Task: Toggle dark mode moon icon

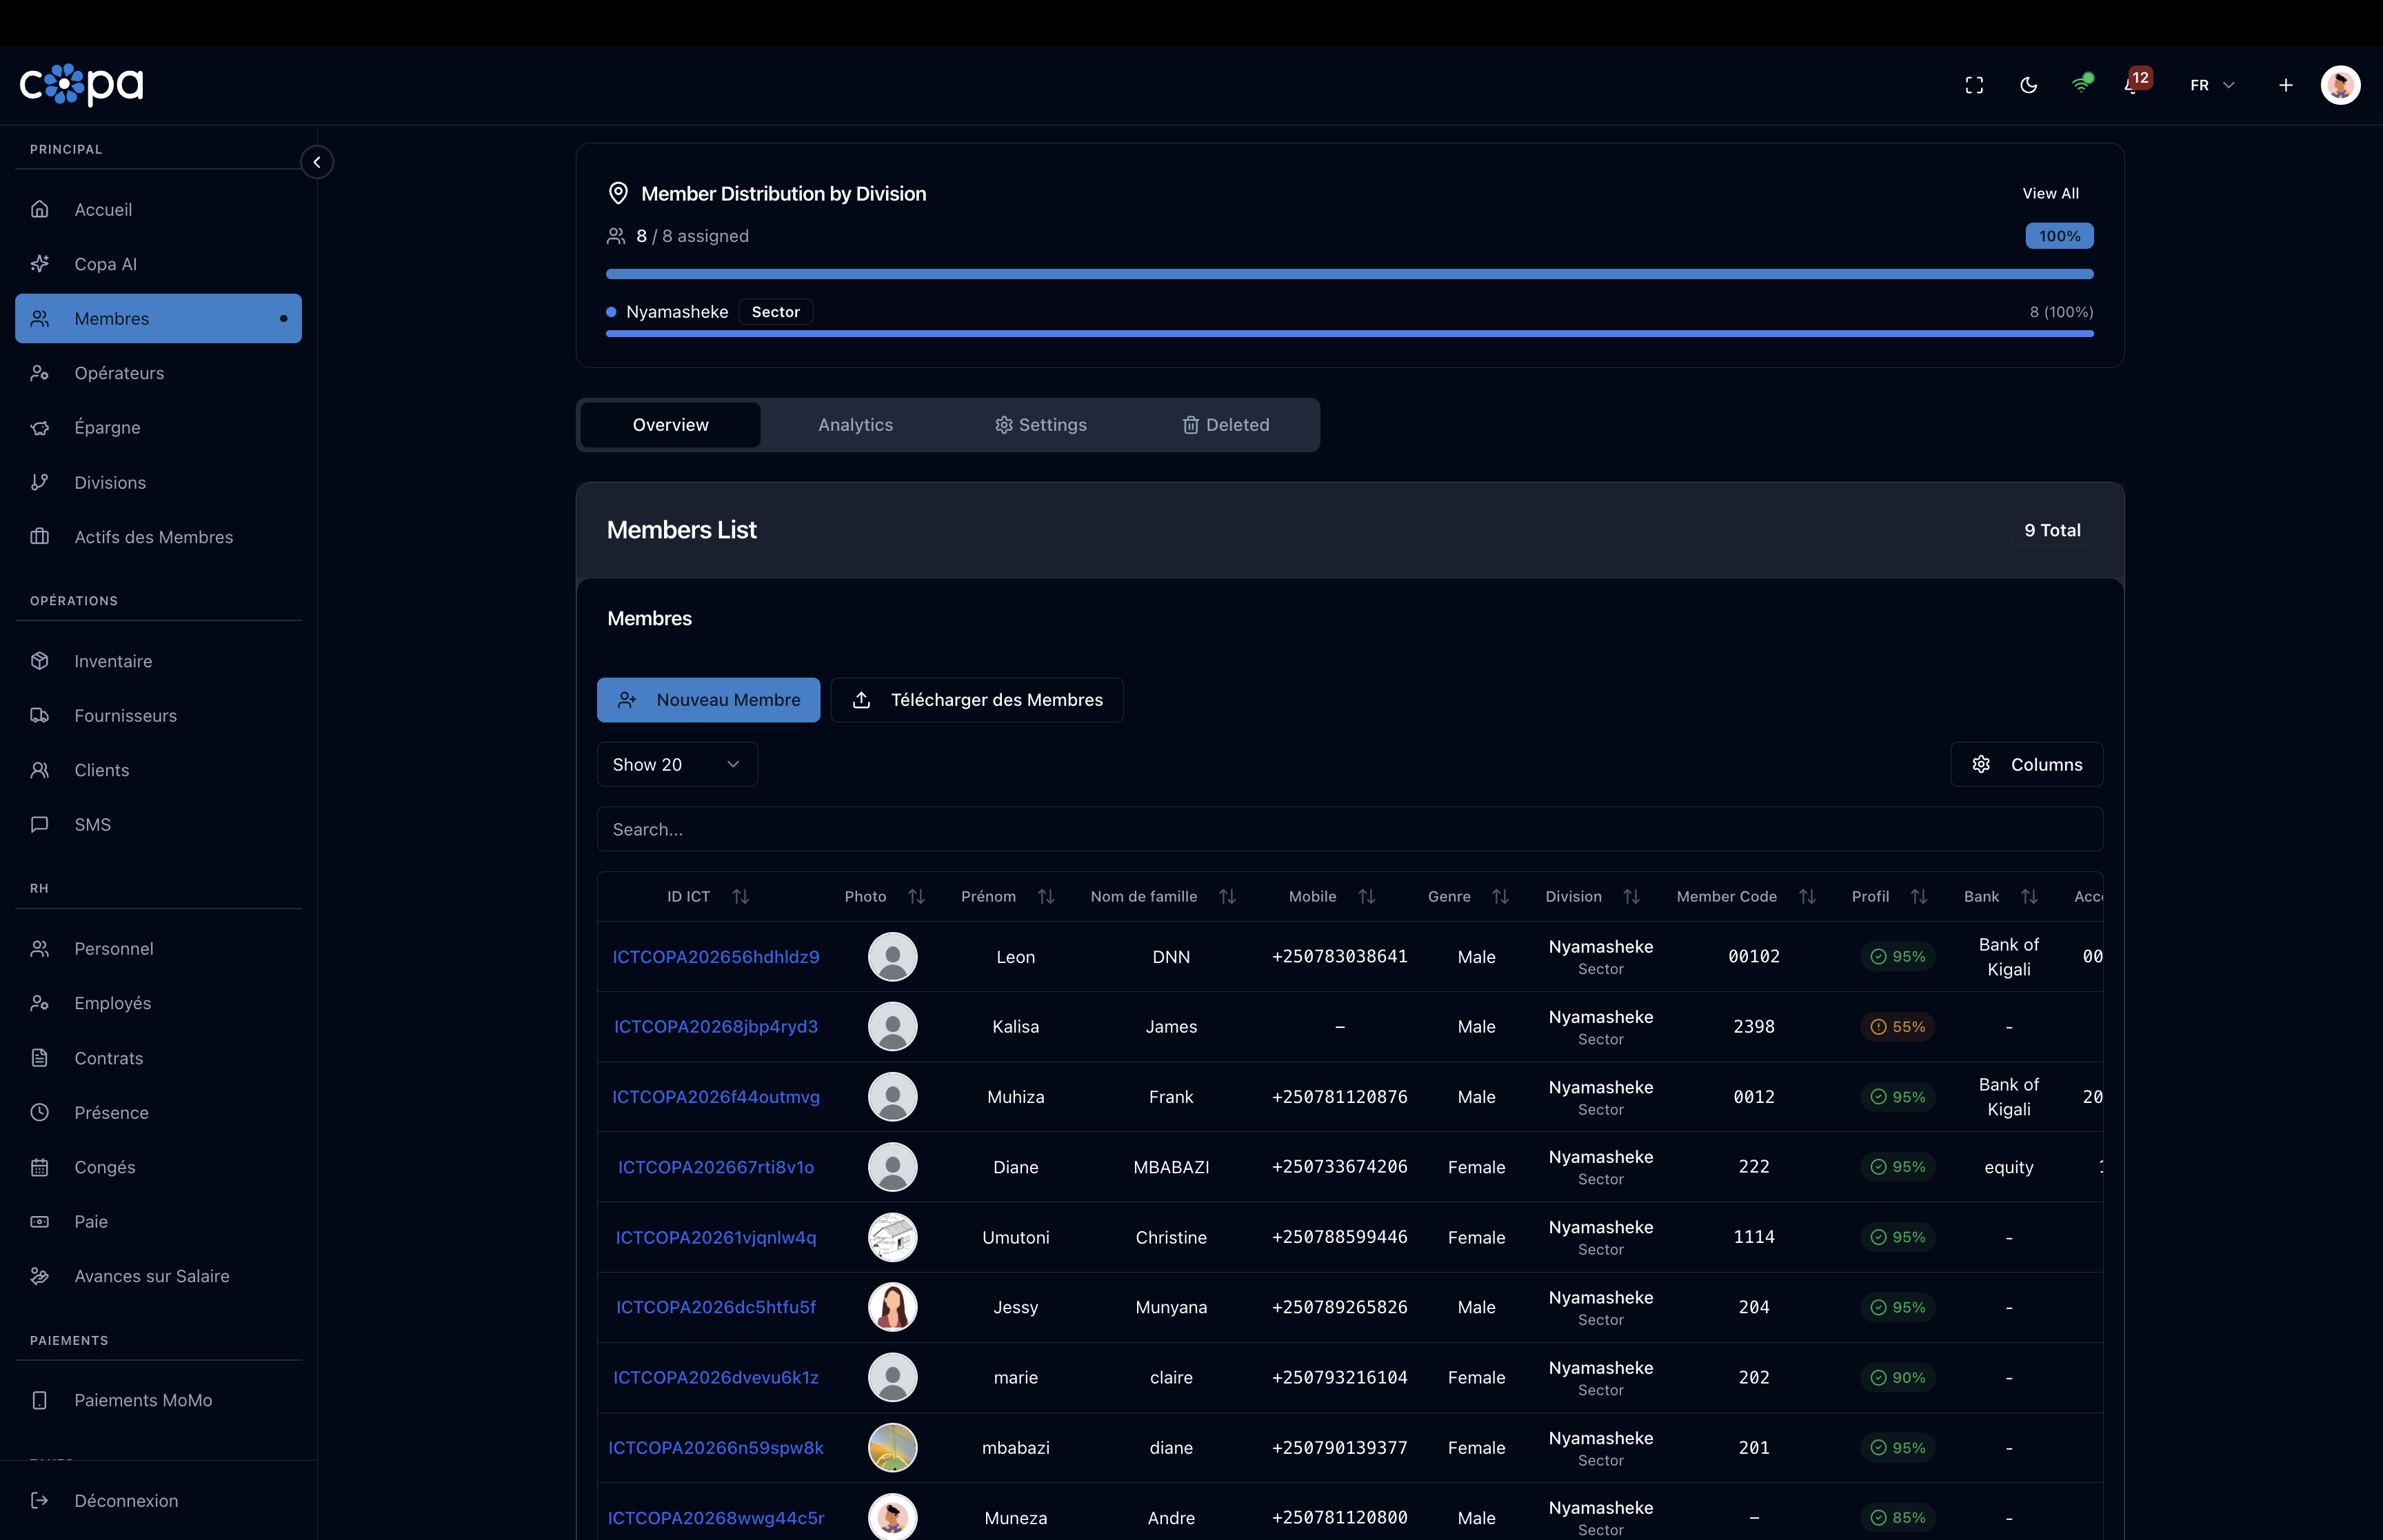Action: 2028,85
